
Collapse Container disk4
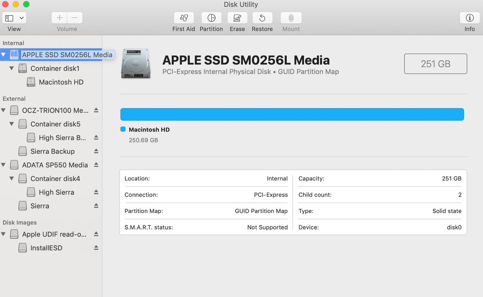tap(12, 178)
